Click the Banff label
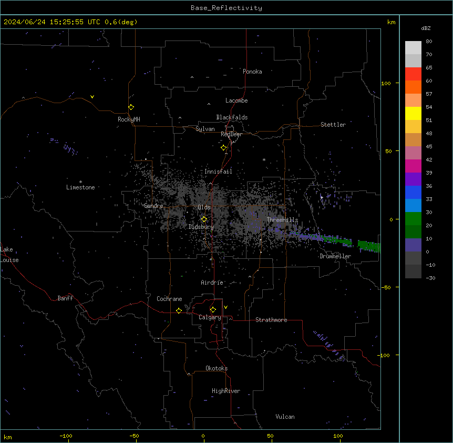This screenshot has height=443, width=453. point(65,298)
